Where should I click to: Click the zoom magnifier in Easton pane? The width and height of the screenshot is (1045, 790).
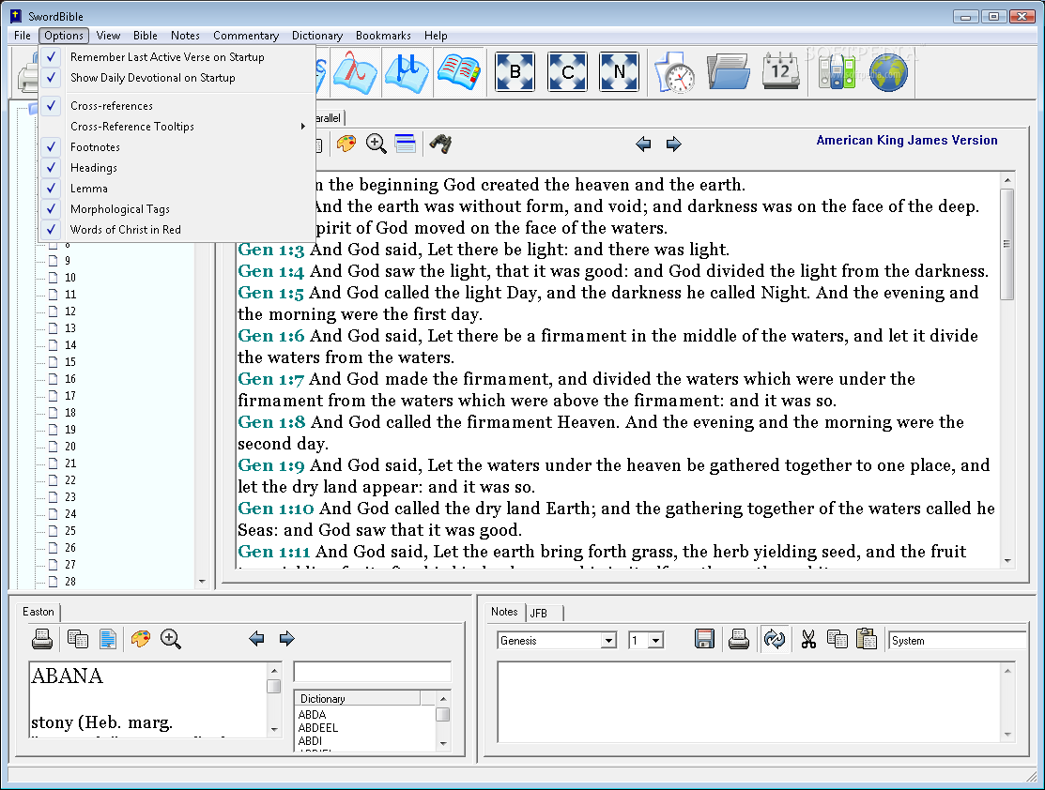pyautogui.click(x=171, y=639)
